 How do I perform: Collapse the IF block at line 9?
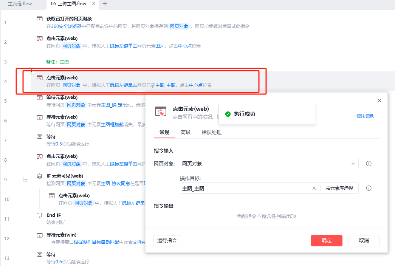(x=26, y=179)
